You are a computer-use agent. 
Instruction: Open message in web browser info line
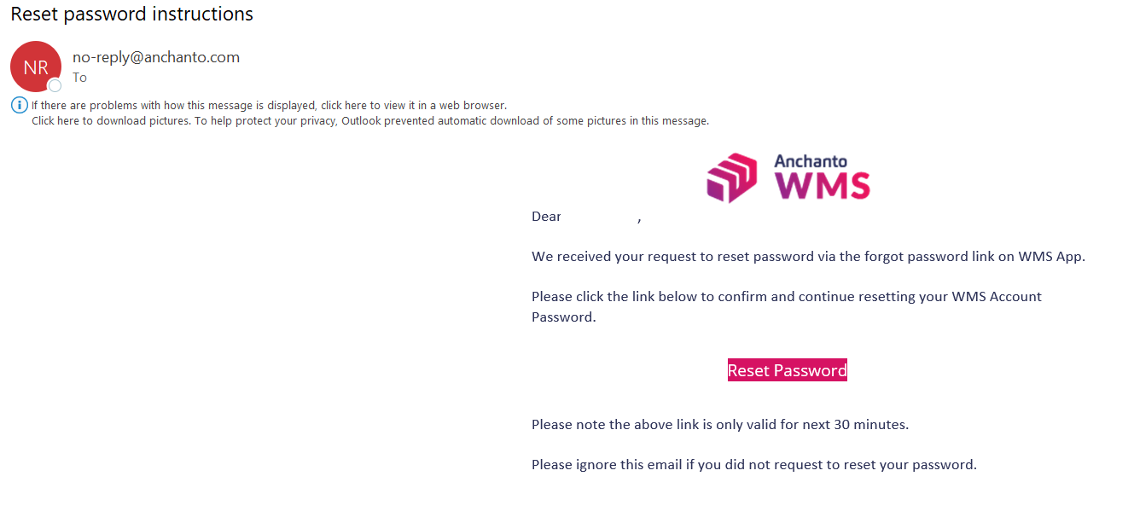tap(270, 106)
